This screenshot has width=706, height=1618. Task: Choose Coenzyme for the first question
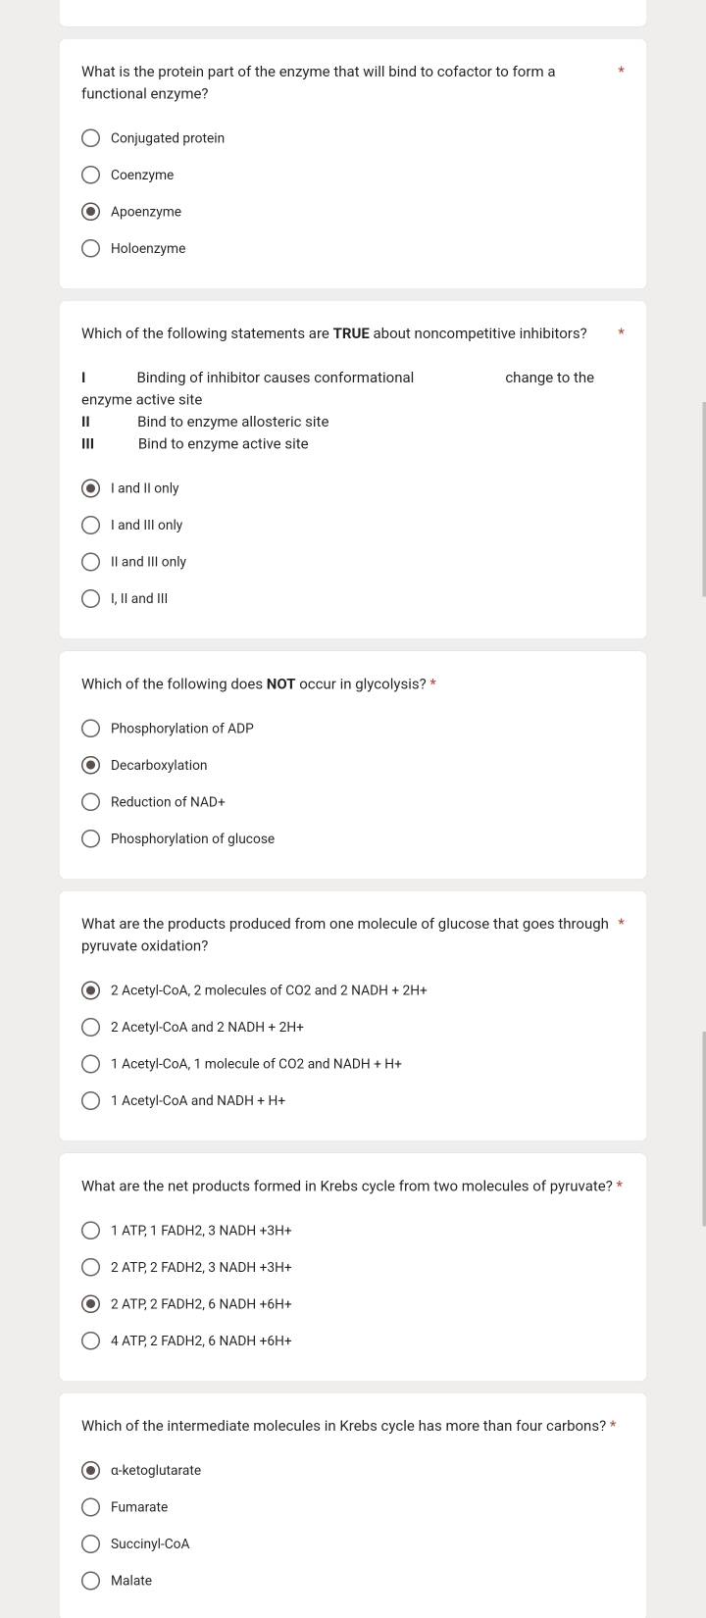[91, 175]
